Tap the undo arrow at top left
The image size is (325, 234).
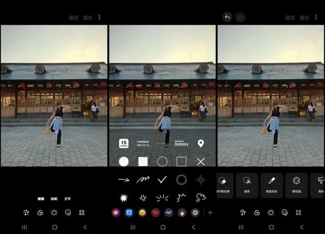(x=227, y=17)
